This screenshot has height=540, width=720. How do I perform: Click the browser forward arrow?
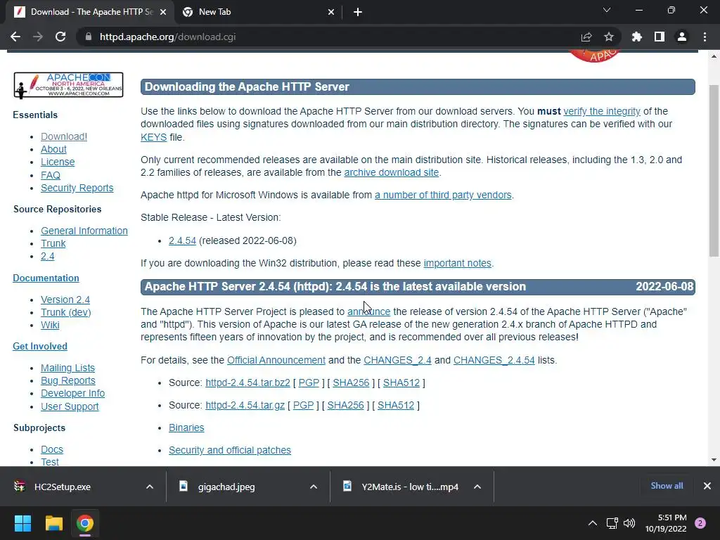pyautogui.click(x=38, y=37)
